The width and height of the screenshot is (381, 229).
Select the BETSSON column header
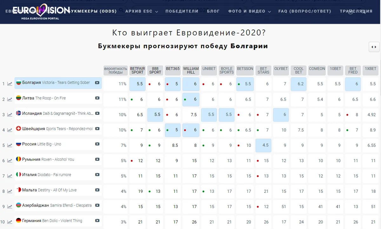245,70
